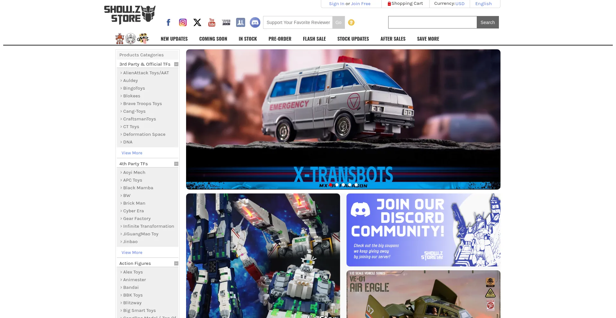
Task: Click the Instagram social icon
Action: pos(183,22)
